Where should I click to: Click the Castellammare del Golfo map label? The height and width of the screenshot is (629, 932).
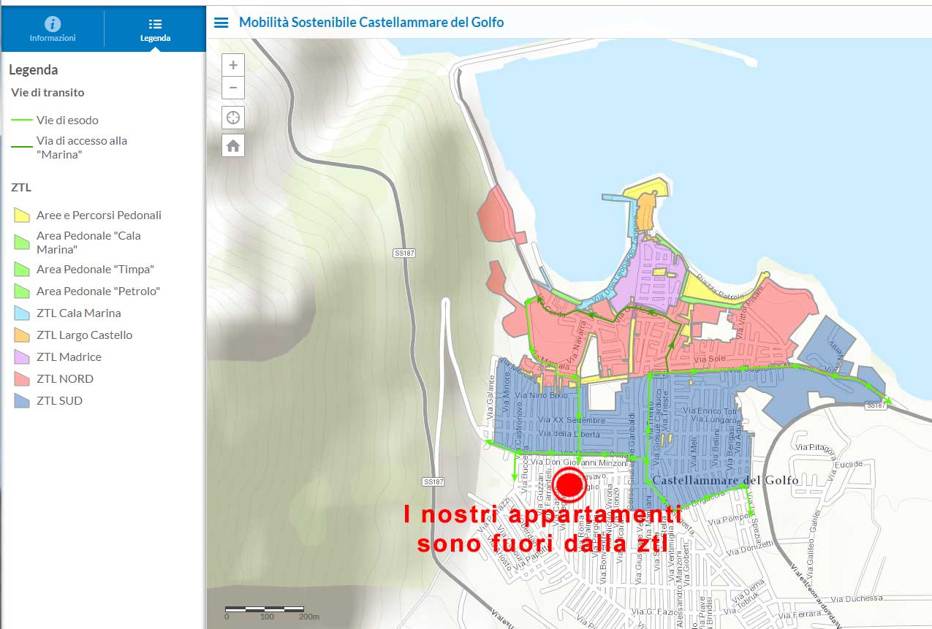tap(726, 480)
